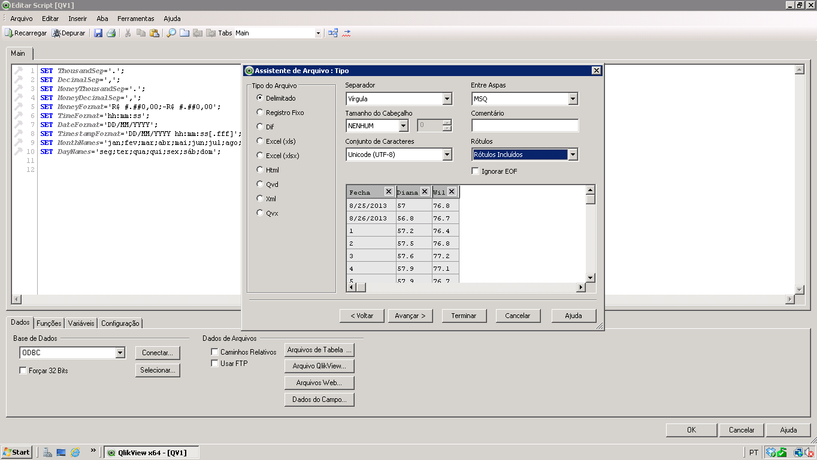
Task: Switch to the Funções tab
Action: click(x=49, y=323)
